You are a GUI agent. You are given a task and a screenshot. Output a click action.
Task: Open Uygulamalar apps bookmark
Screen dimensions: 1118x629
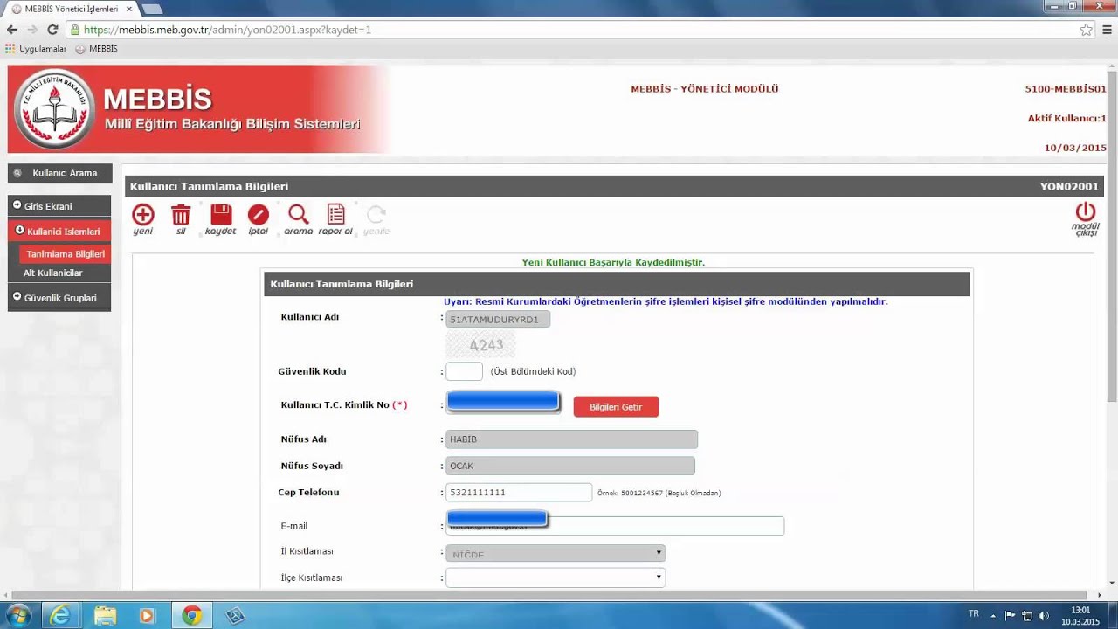(36, 49)
